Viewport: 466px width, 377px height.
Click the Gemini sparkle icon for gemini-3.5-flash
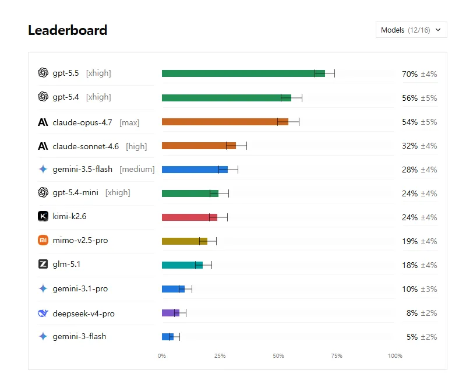43,169
